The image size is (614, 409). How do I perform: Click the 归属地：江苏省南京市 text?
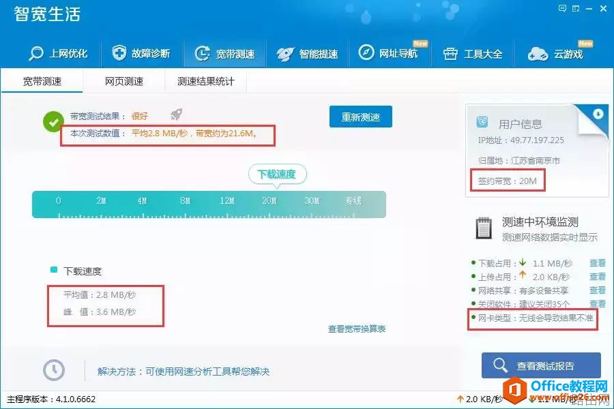pos(519,160)
